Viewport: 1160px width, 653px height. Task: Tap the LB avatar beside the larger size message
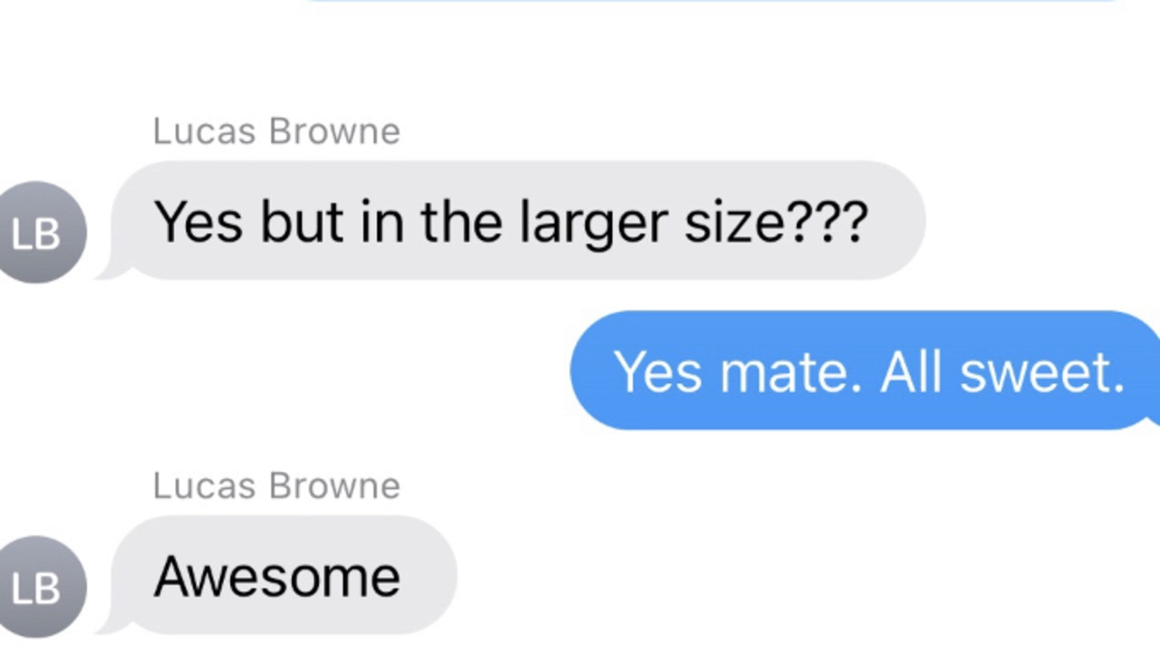coord(38,233)
